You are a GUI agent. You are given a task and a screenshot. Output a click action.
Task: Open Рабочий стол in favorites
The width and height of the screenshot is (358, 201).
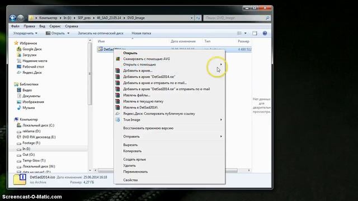pyautogui.click(x=33, y=67)
